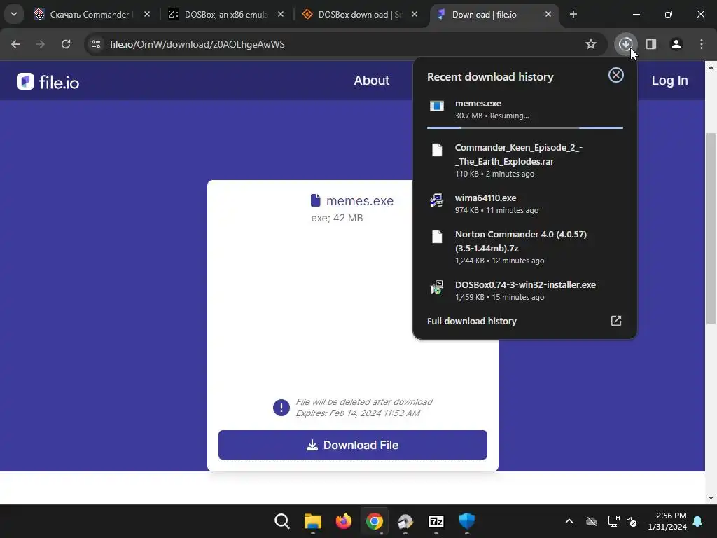
Task: Click the memes.exe file name on page
Action: [359, 201]
